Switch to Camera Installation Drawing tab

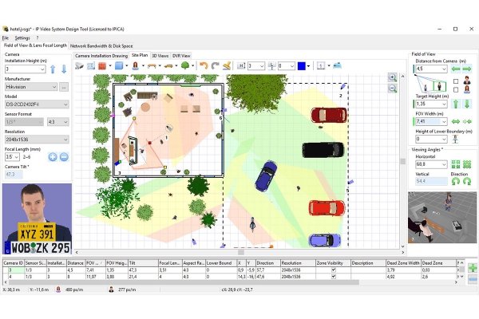point(101,56)
